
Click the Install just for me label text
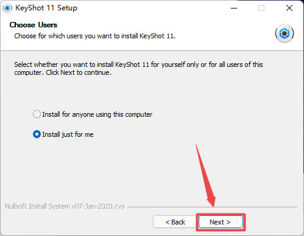point(68,134)
